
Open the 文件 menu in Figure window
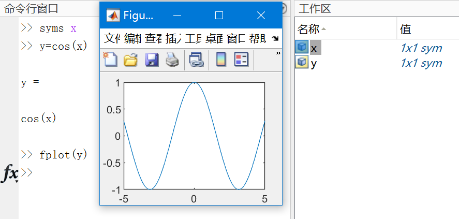click(x=112, y=38)
